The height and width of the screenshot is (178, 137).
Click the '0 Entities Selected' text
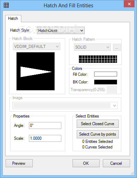(98, 141)
